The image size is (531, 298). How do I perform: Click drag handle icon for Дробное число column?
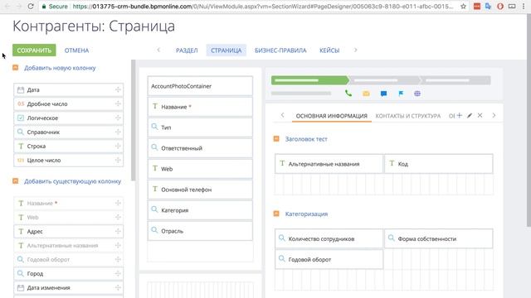click(118, 103)
